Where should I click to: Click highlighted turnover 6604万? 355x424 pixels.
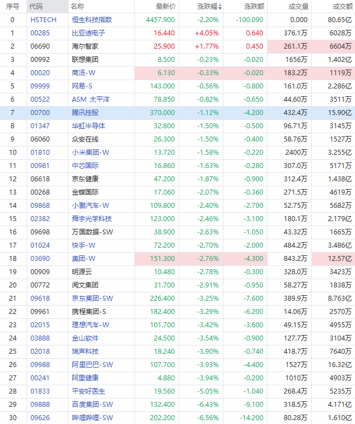(x=341, y=46)
